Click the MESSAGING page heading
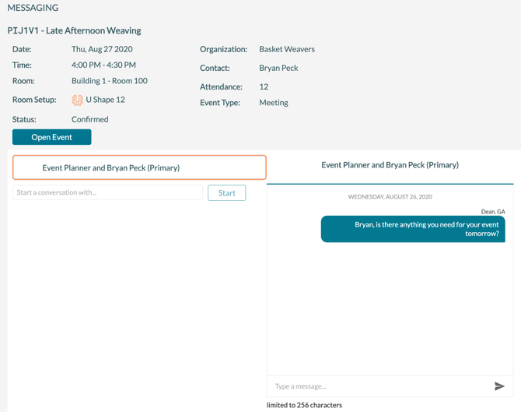This screenshot has width=521, height=412. coord(33,8)
